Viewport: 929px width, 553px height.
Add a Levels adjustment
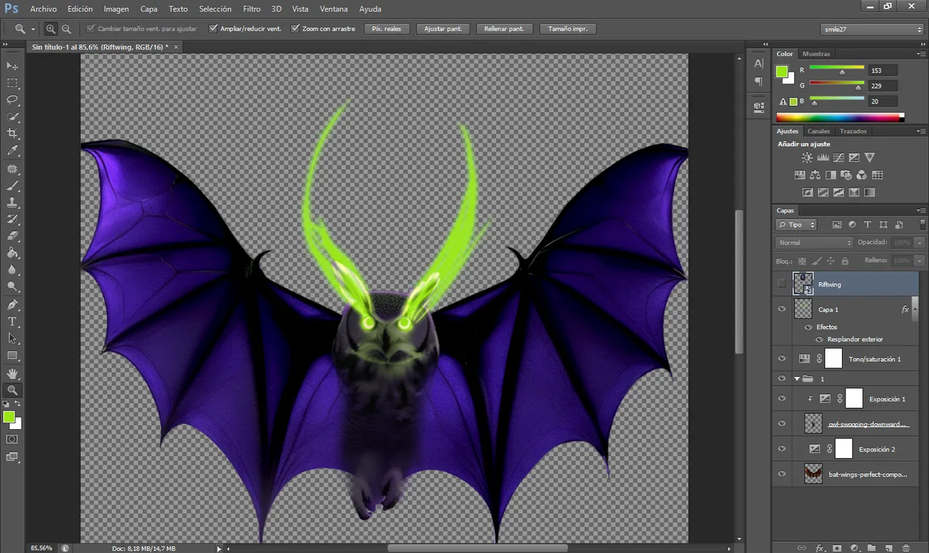[823, 157]
